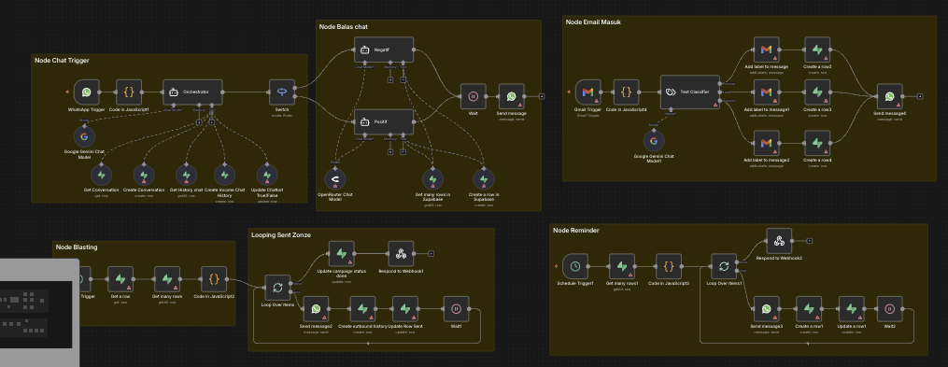The image size is (948, 367).
Task: Select the Send message3 WhatsApp node
Action: 767,309
